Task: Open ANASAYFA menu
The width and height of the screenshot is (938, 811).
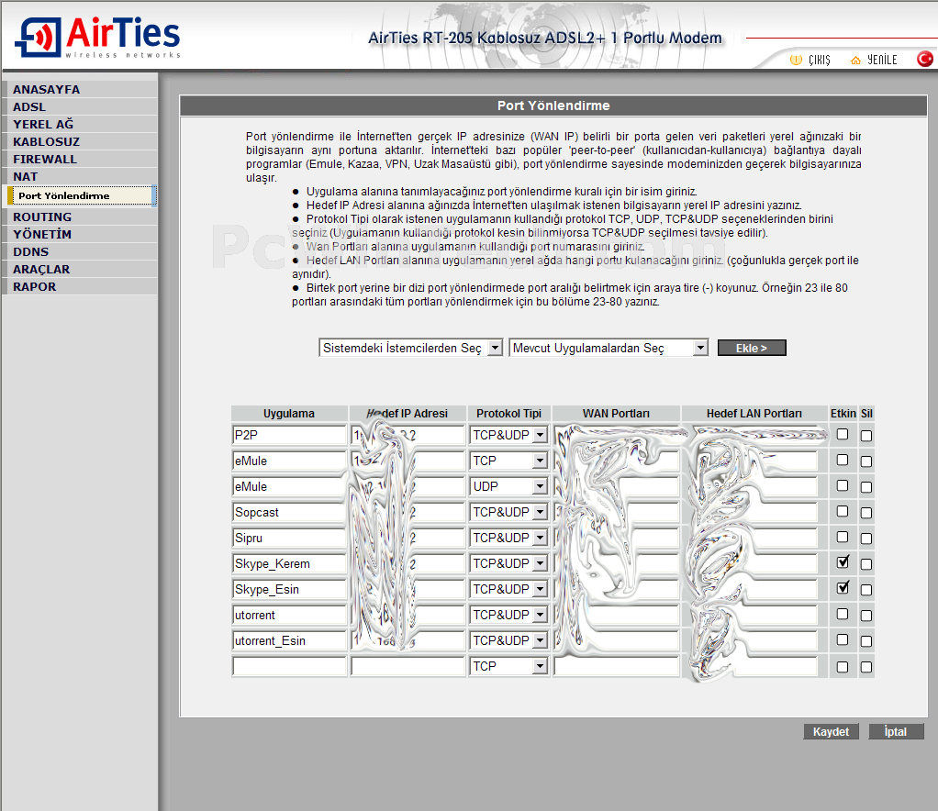Action: pos(80,89)
